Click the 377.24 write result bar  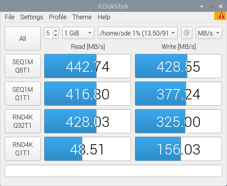pyautogui.click(x=178, y=94)
